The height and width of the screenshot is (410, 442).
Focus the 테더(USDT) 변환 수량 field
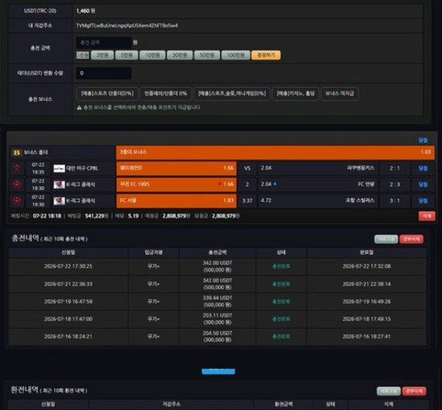[x=103, y=73]
